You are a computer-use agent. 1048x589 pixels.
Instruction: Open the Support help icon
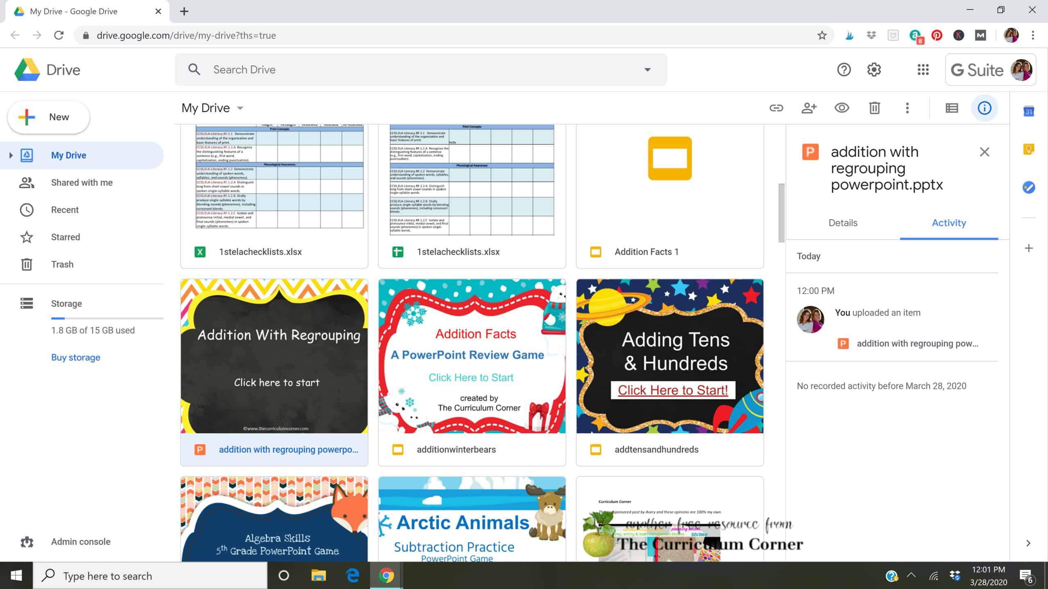tap(844, 70)
